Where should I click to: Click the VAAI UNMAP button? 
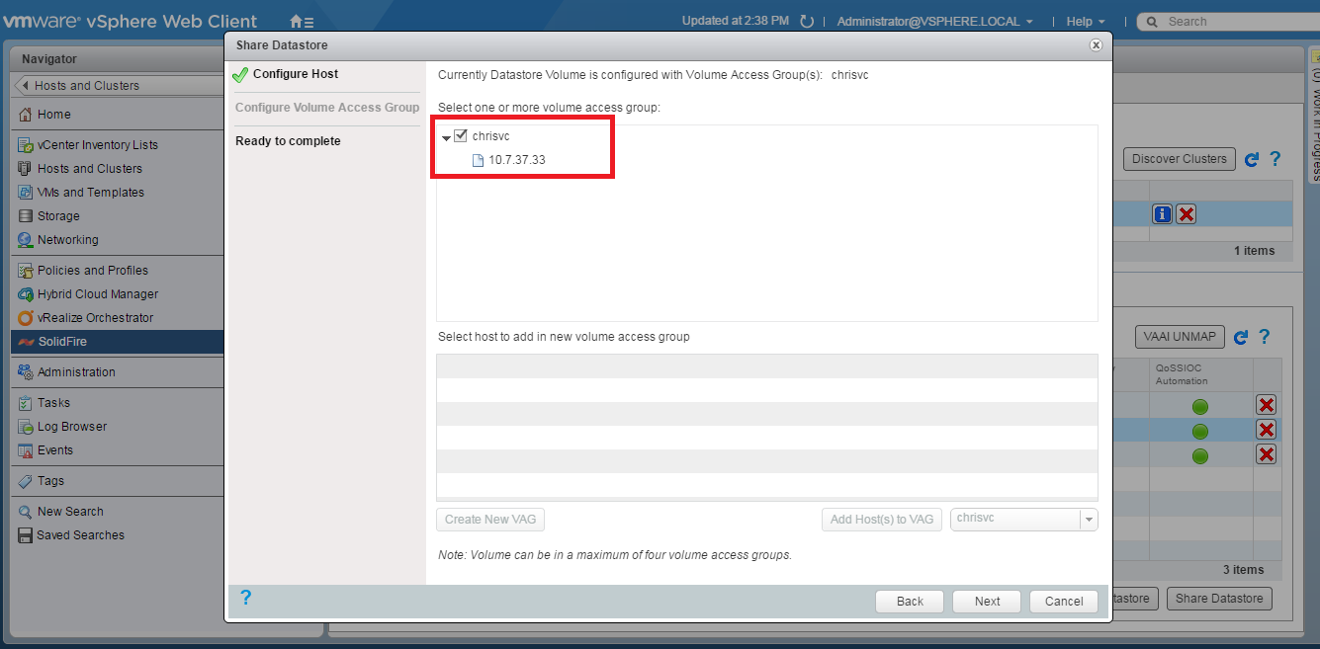coord(1181,337)
